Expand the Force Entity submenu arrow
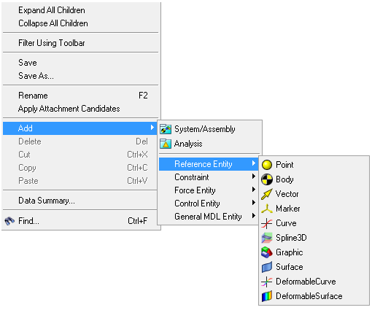Screen dimensions: 372x310 coord(254,190)
